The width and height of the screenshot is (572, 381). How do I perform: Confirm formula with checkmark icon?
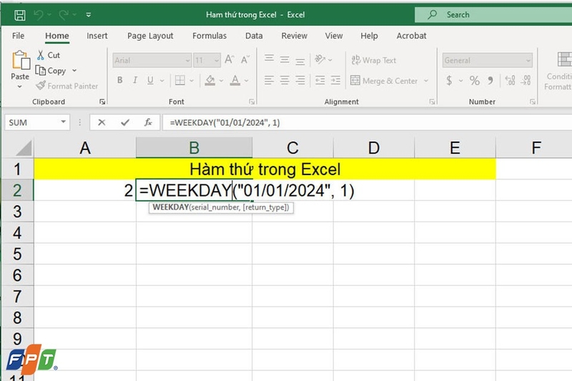coord(125,122)
